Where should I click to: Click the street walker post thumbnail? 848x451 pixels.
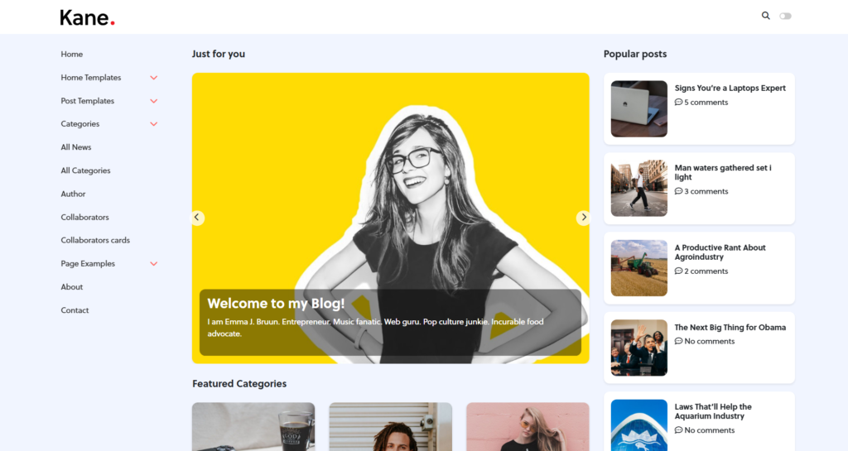tap(639, 188)
